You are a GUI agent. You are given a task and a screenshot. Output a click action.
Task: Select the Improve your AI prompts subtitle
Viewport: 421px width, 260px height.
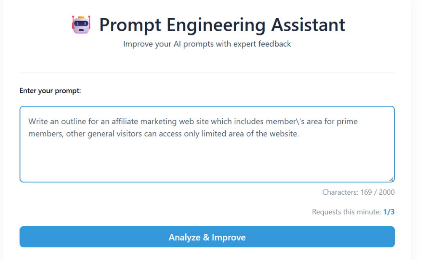point(207,44)
